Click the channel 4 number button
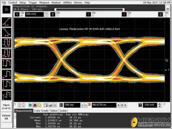 pos(124,15)
